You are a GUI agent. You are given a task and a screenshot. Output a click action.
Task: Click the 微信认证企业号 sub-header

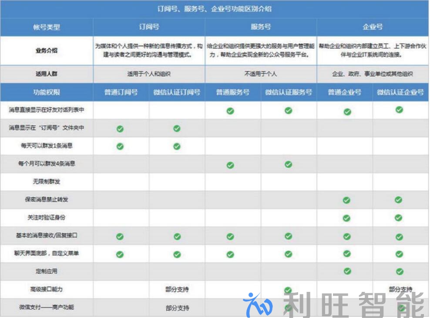click(x=400, y=92)
